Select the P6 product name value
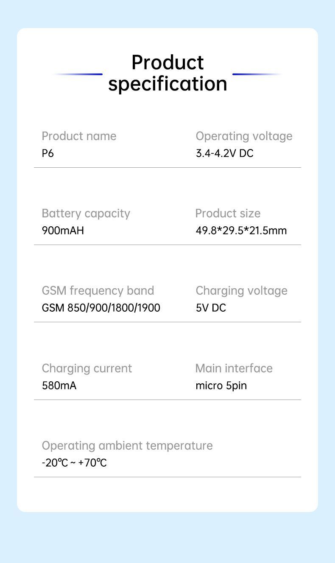Viewport: 335px width, 563px height. point(48,153)
